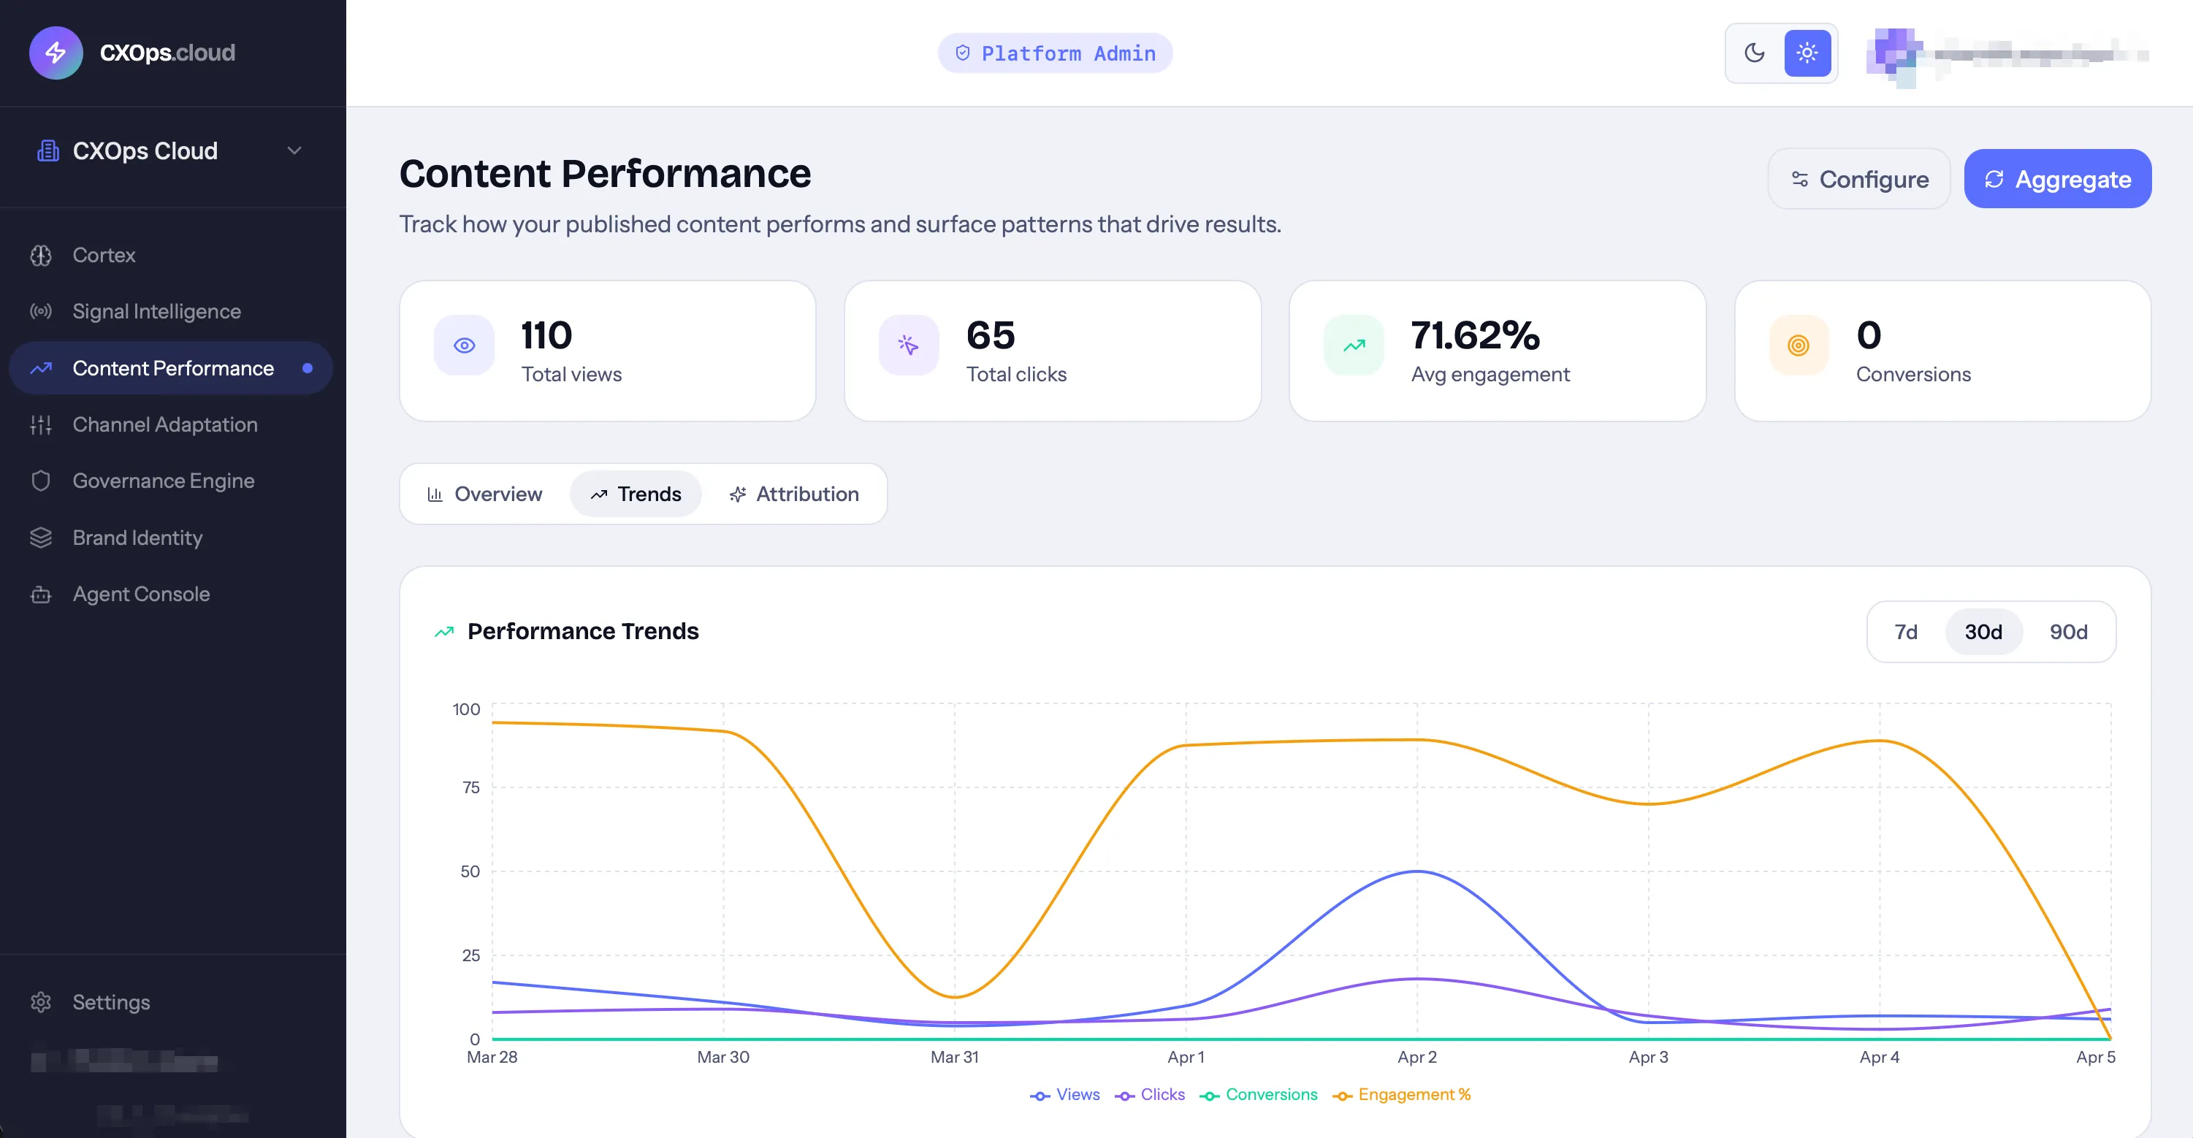Open Signal Intelligence page
Viewport: 2193px width, 1138px height.
[170, 311]
